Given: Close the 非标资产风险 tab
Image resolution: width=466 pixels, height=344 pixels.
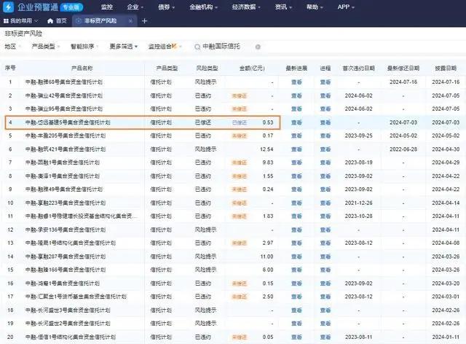Looking at the screenshot, I should pos(130,21).
